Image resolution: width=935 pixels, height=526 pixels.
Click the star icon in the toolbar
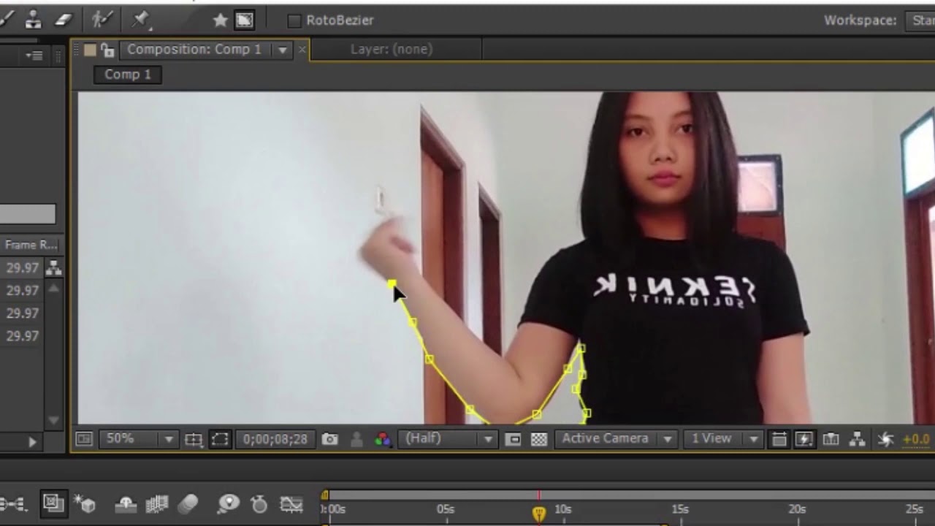220,20
